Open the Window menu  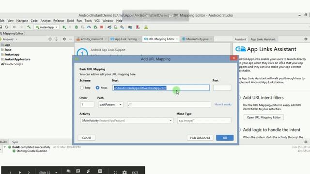pos(108,21)
